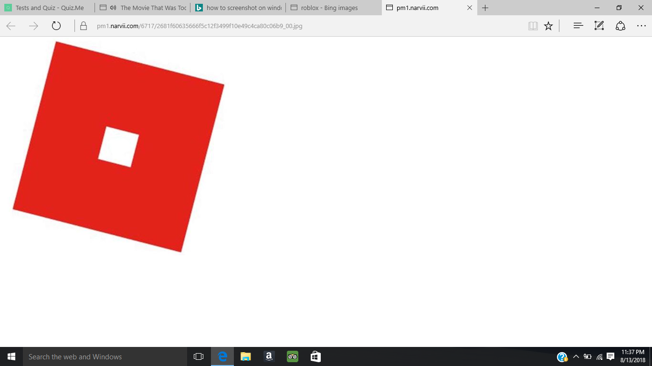Open the Share icon
The height and width of the screenshot is (366, 652).
click(620, 26)
